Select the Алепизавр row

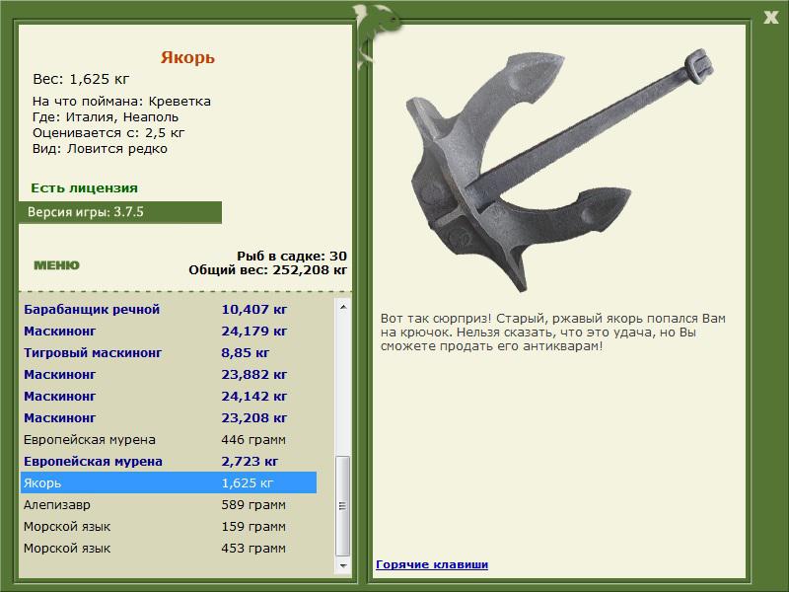pos(169,504)
